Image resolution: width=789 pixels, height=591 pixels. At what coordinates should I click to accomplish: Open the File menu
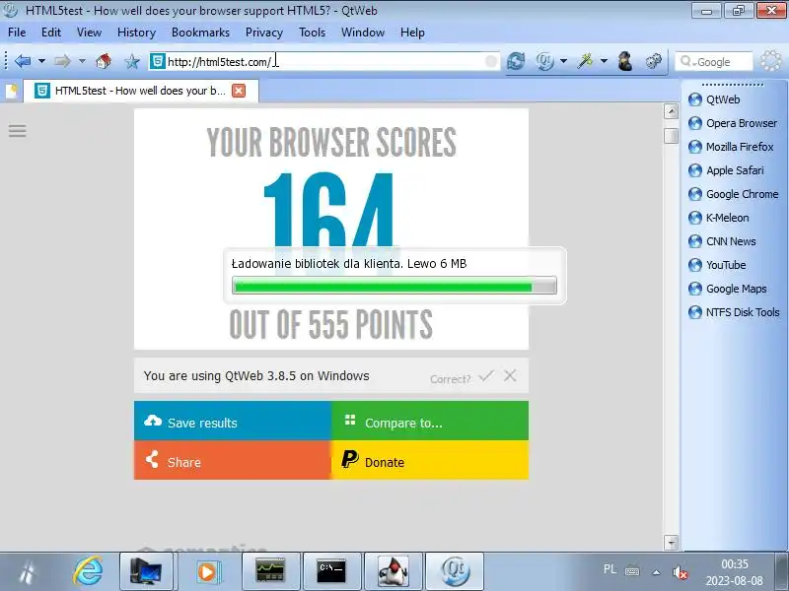click(x=17, y=33)
